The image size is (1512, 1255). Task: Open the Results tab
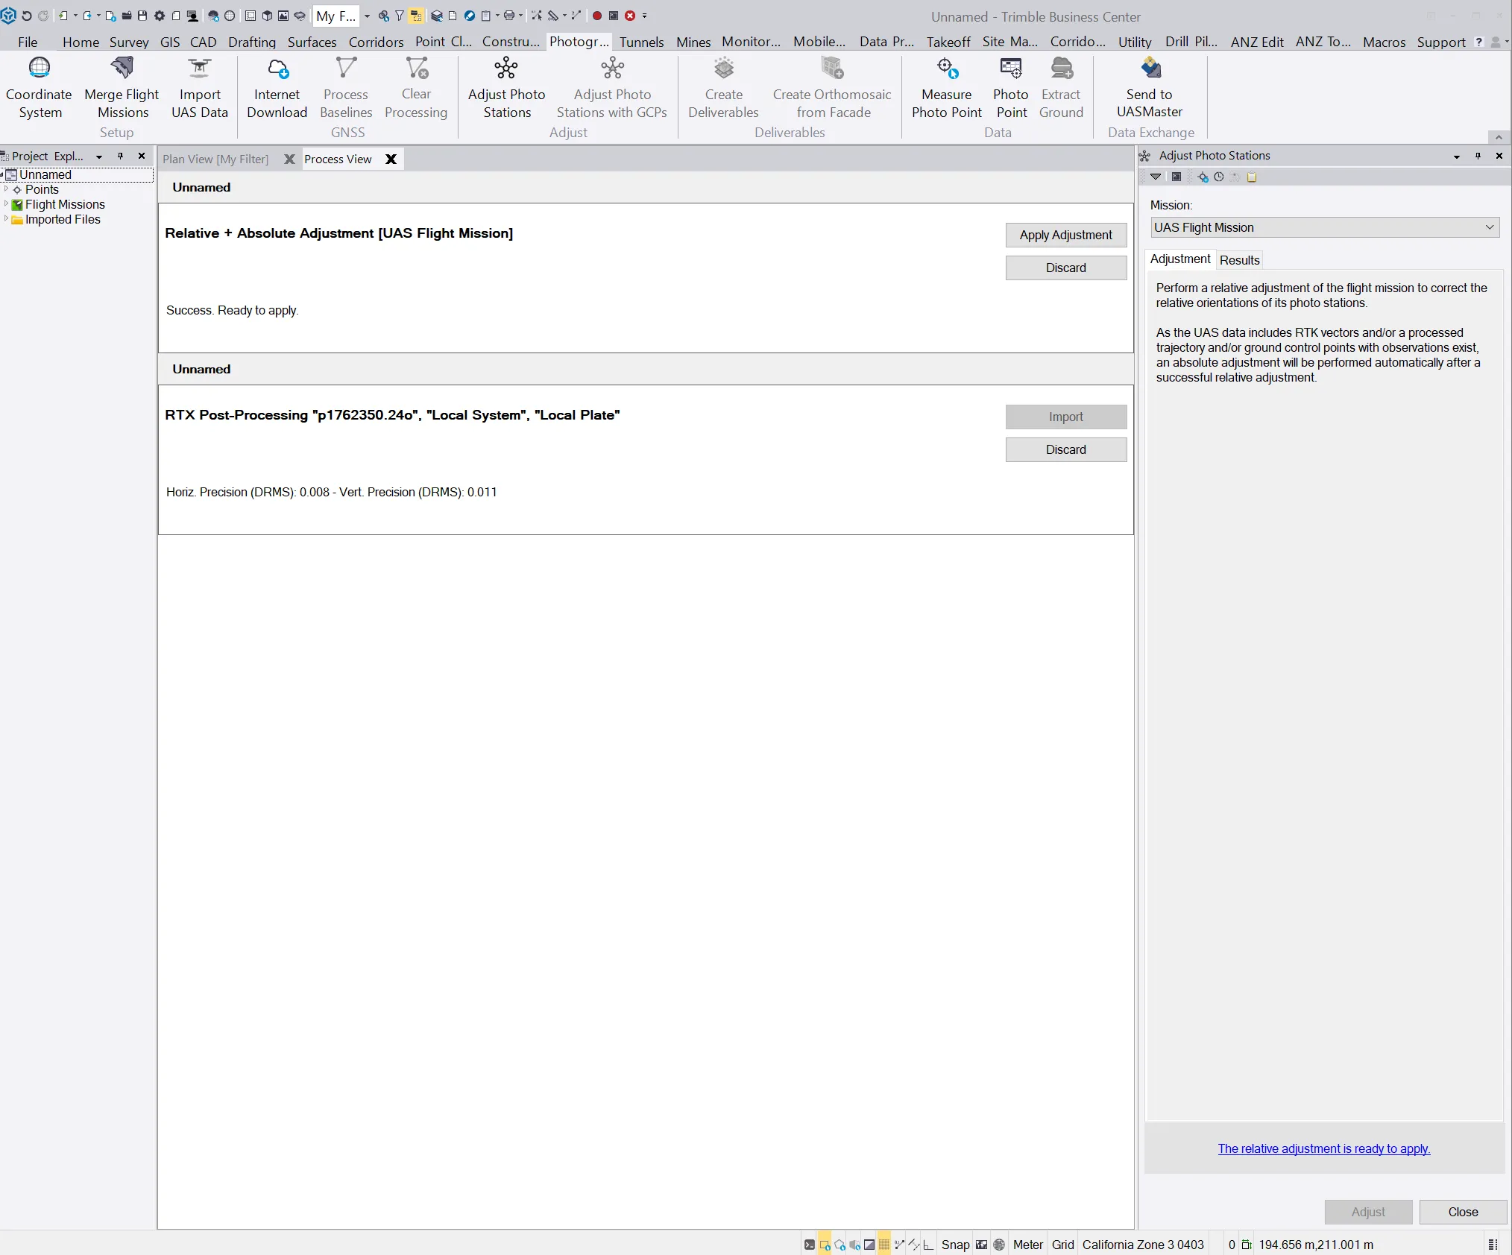click(1239, 260)
